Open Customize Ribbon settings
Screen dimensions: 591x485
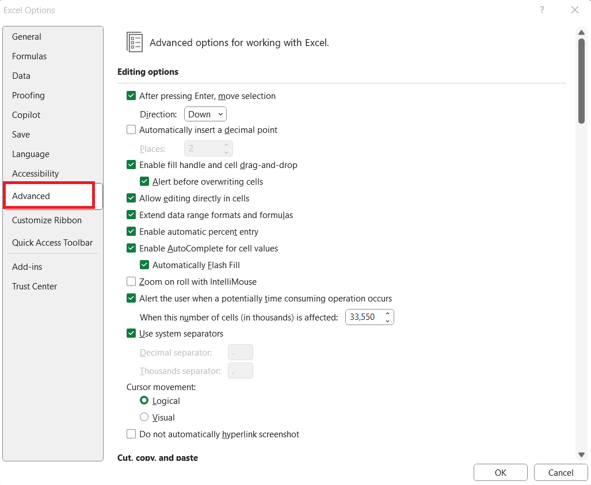tap(47, 220)
